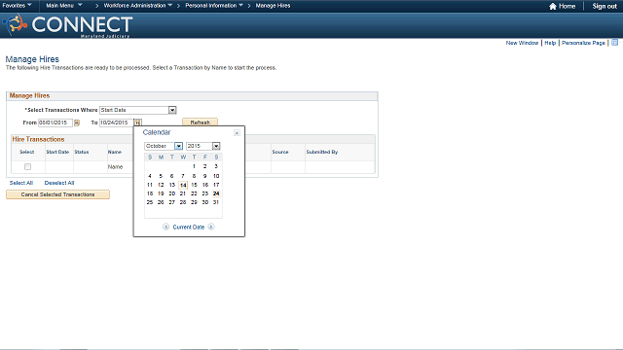
Task: Select October 21 in the calendar
Action: click(x=183, y=193)
